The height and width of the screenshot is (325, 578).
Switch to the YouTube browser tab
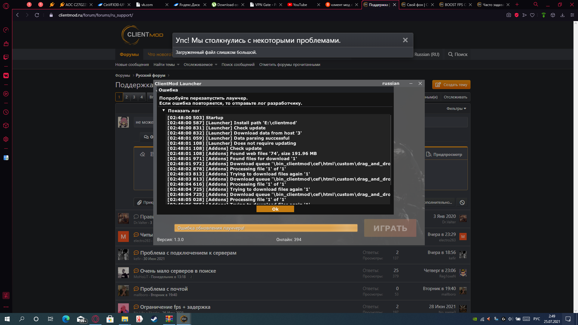(303, 5)
